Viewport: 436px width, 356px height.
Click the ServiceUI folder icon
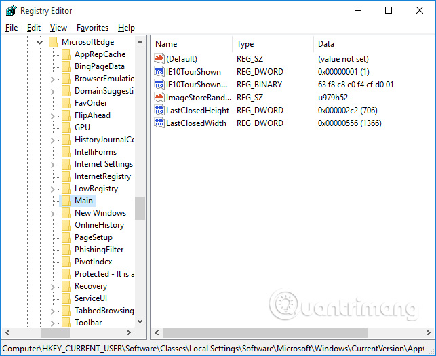[66, 298]
